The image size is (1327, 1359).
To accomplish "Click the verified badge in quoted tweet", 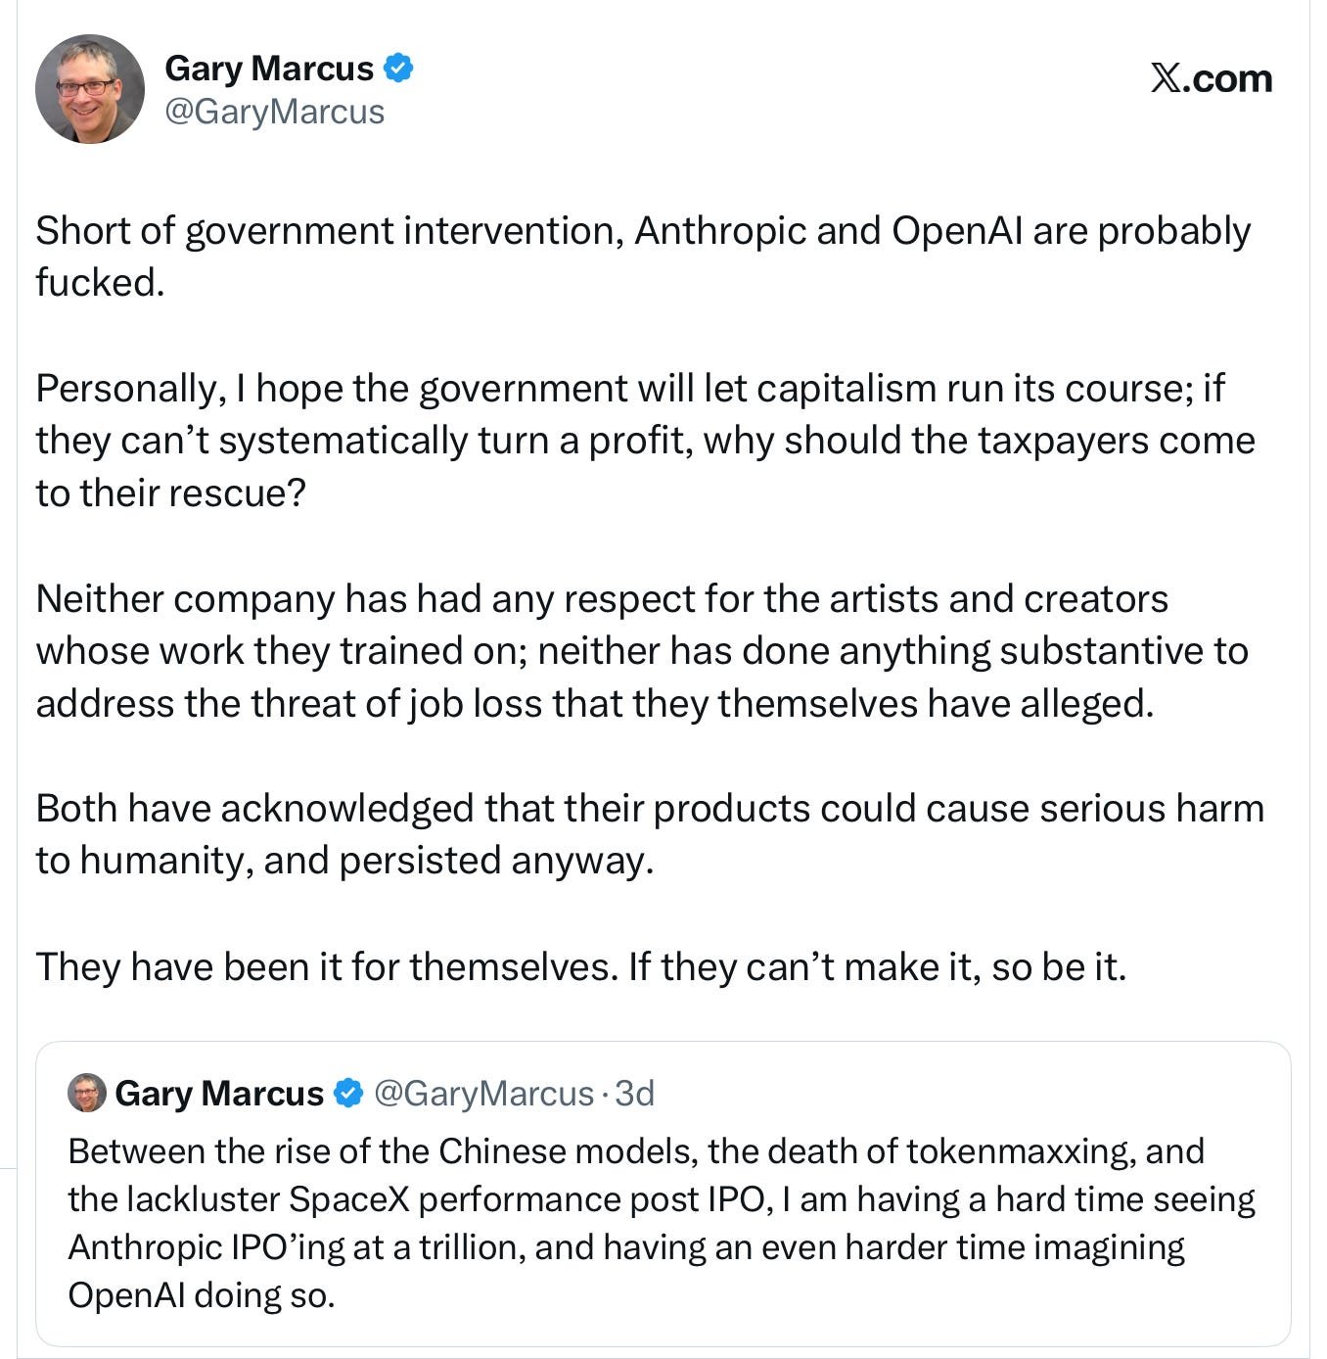I will coord(349,1093).
